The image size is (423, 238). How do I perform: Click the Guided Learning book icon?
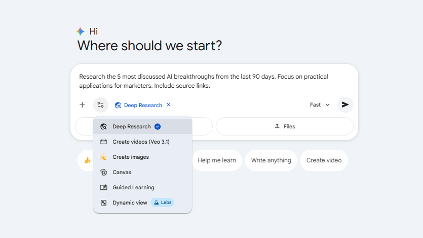point(103,187)
